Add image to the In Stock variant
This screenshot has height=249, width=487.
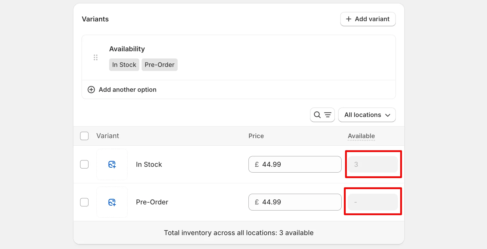tap(112, 164)
